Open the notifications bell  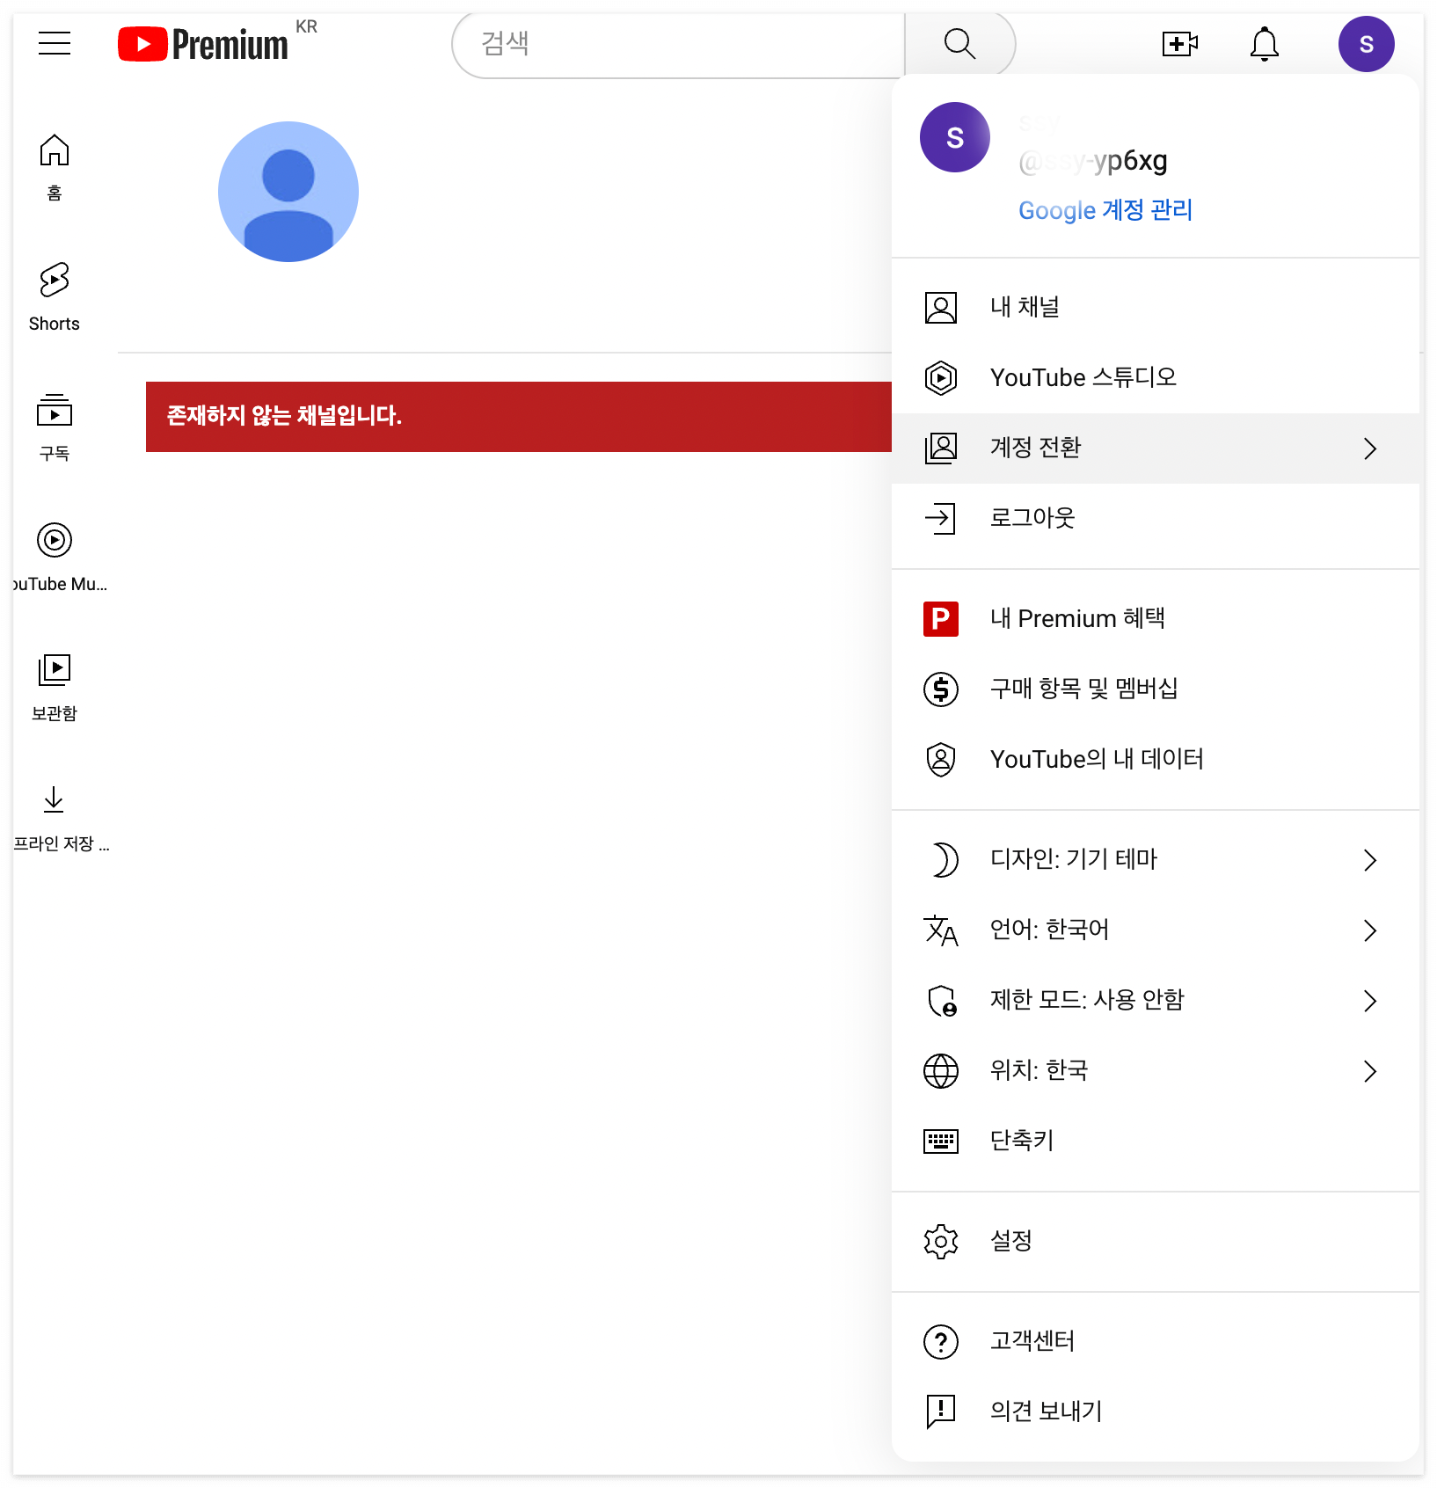[x=1264, y=44]
